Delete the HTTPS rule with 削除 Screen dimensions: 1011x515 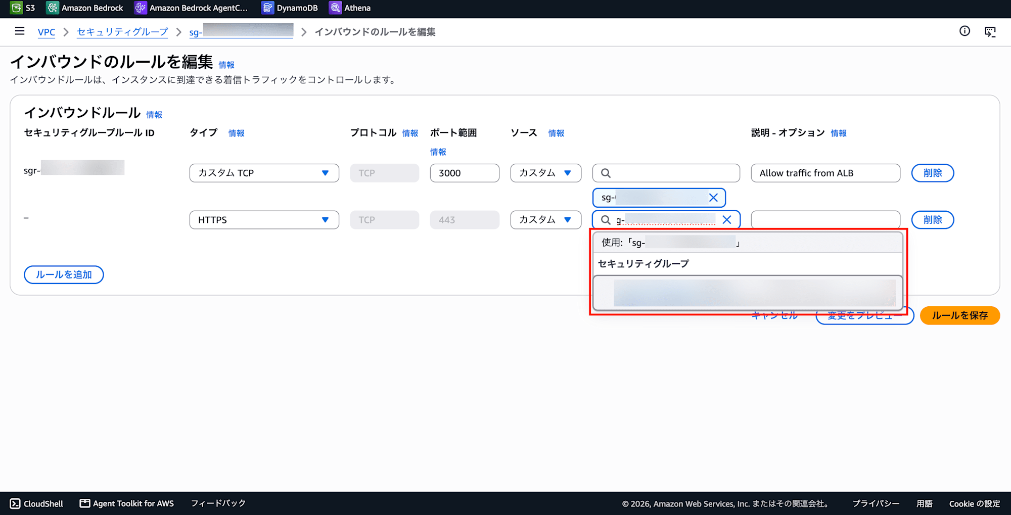tap(932, 220)
